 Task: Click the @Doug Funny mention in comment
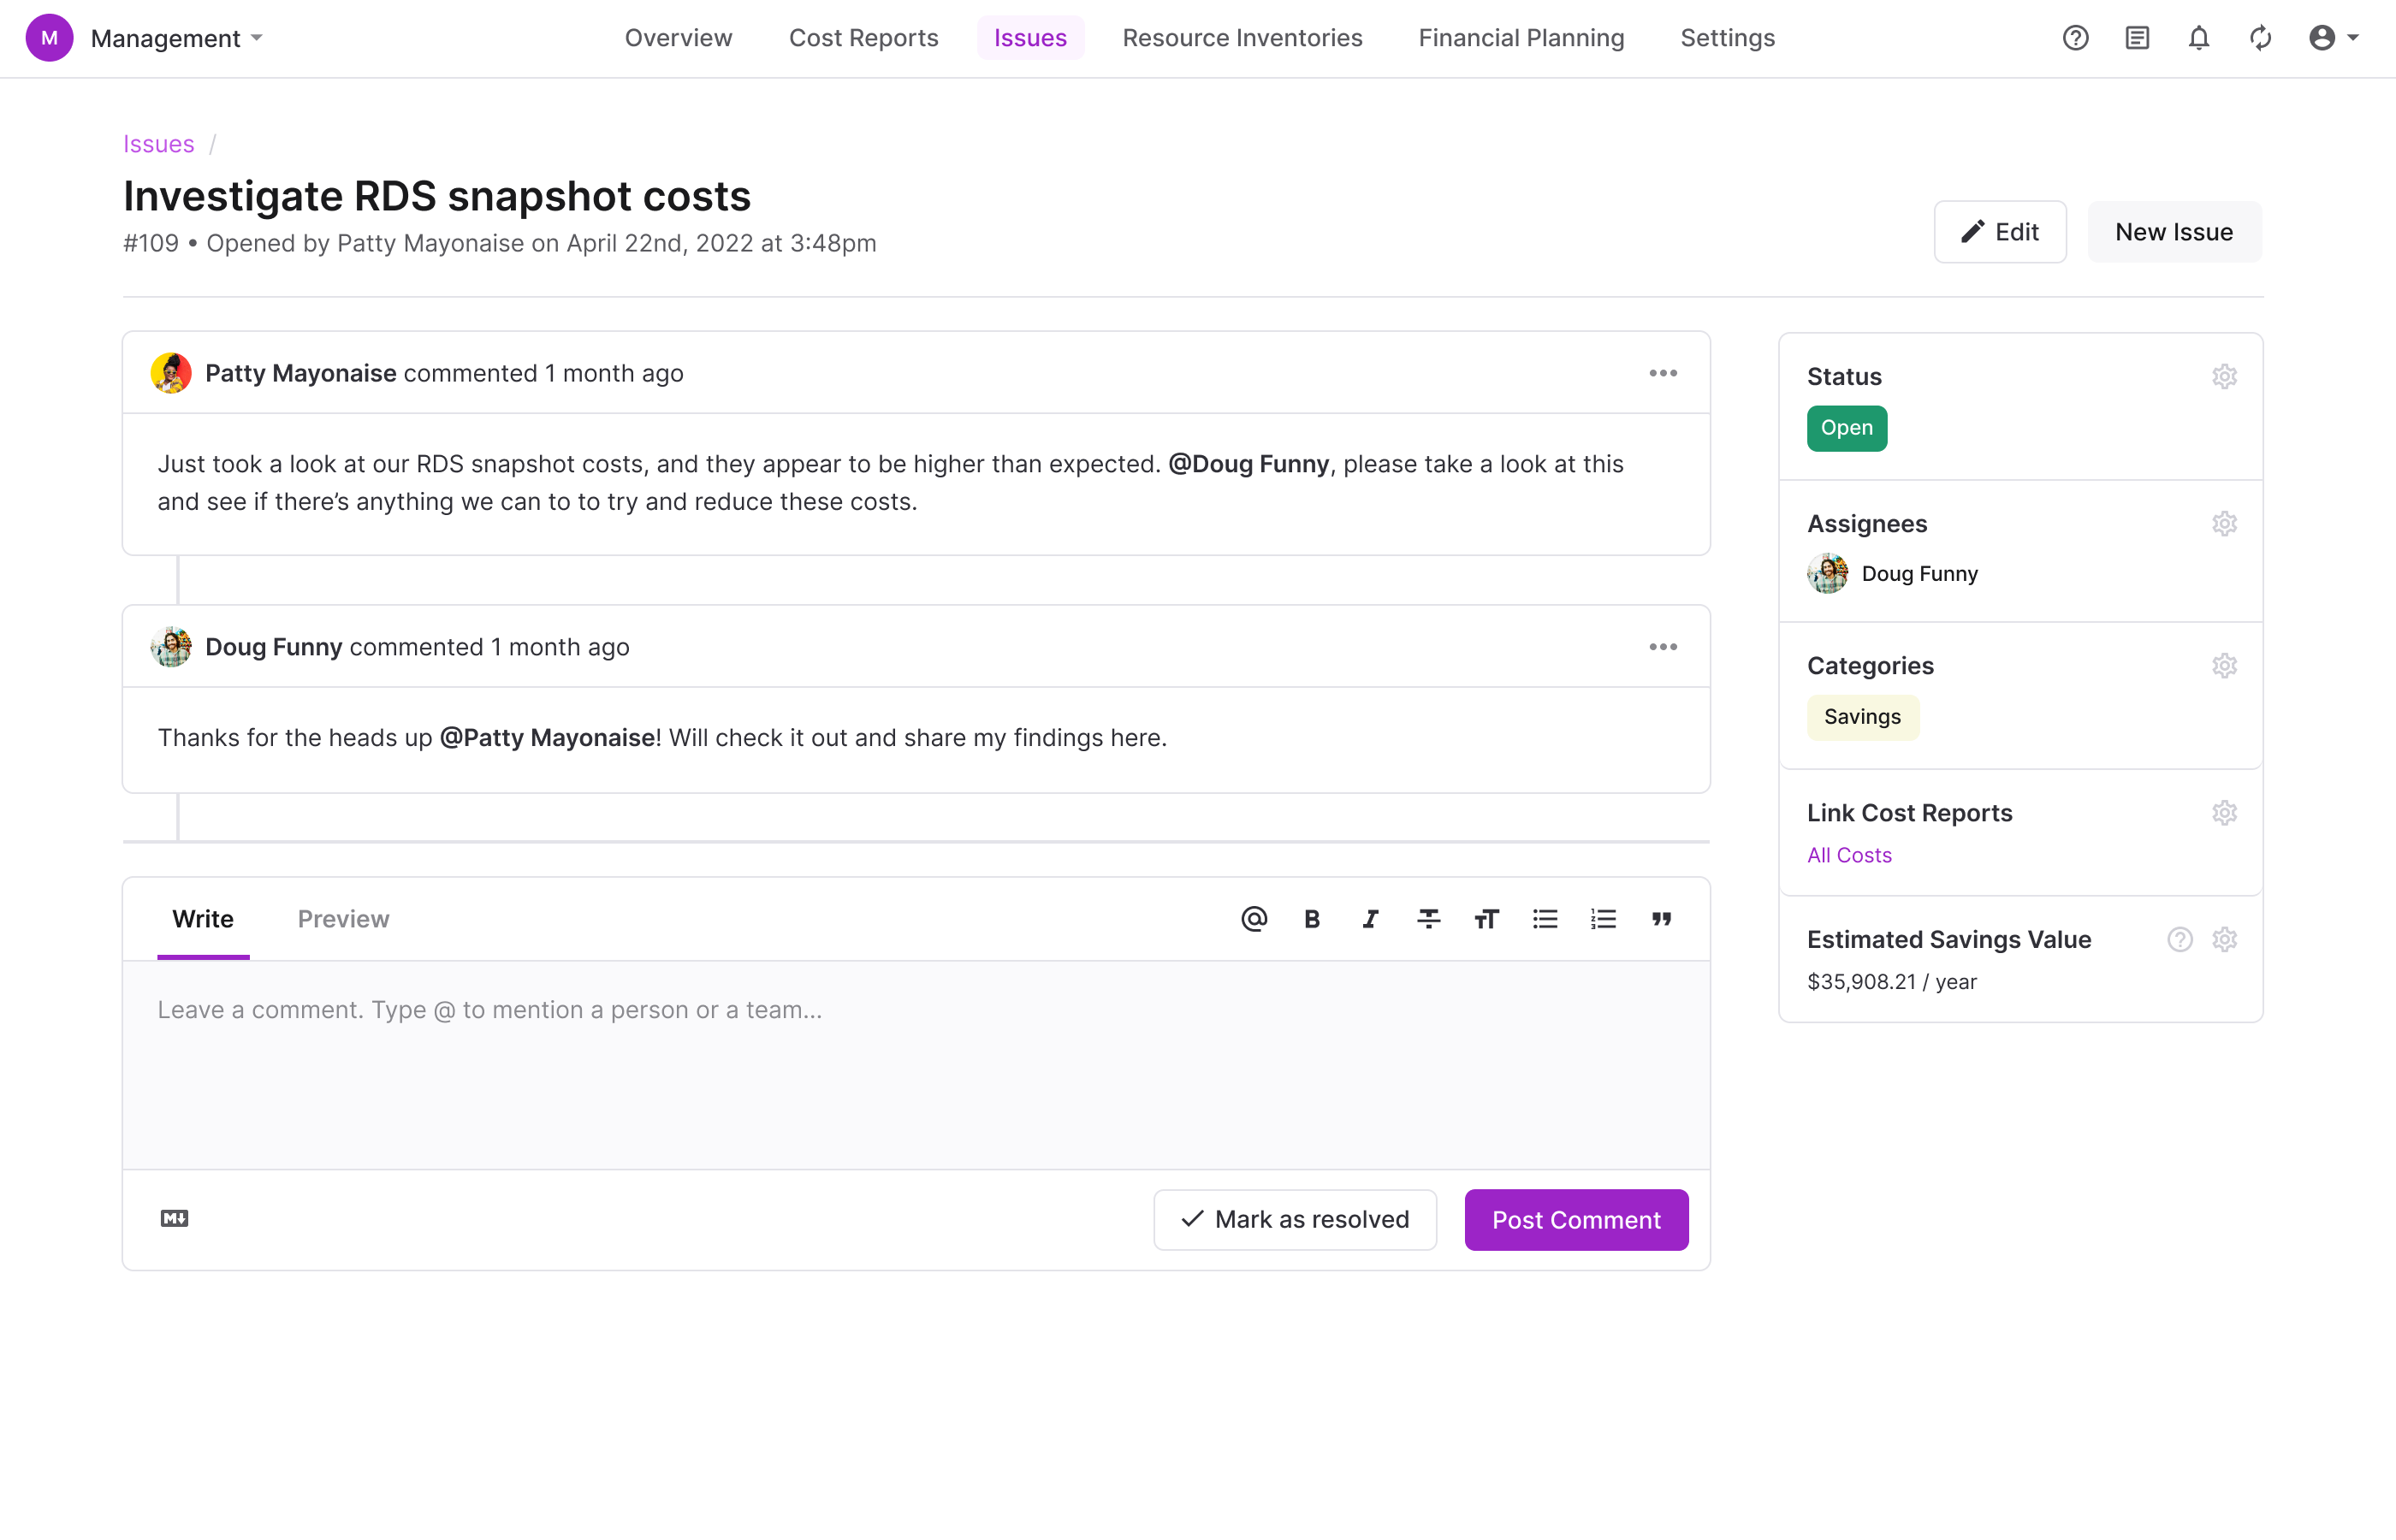click(x=1248, y=464)
